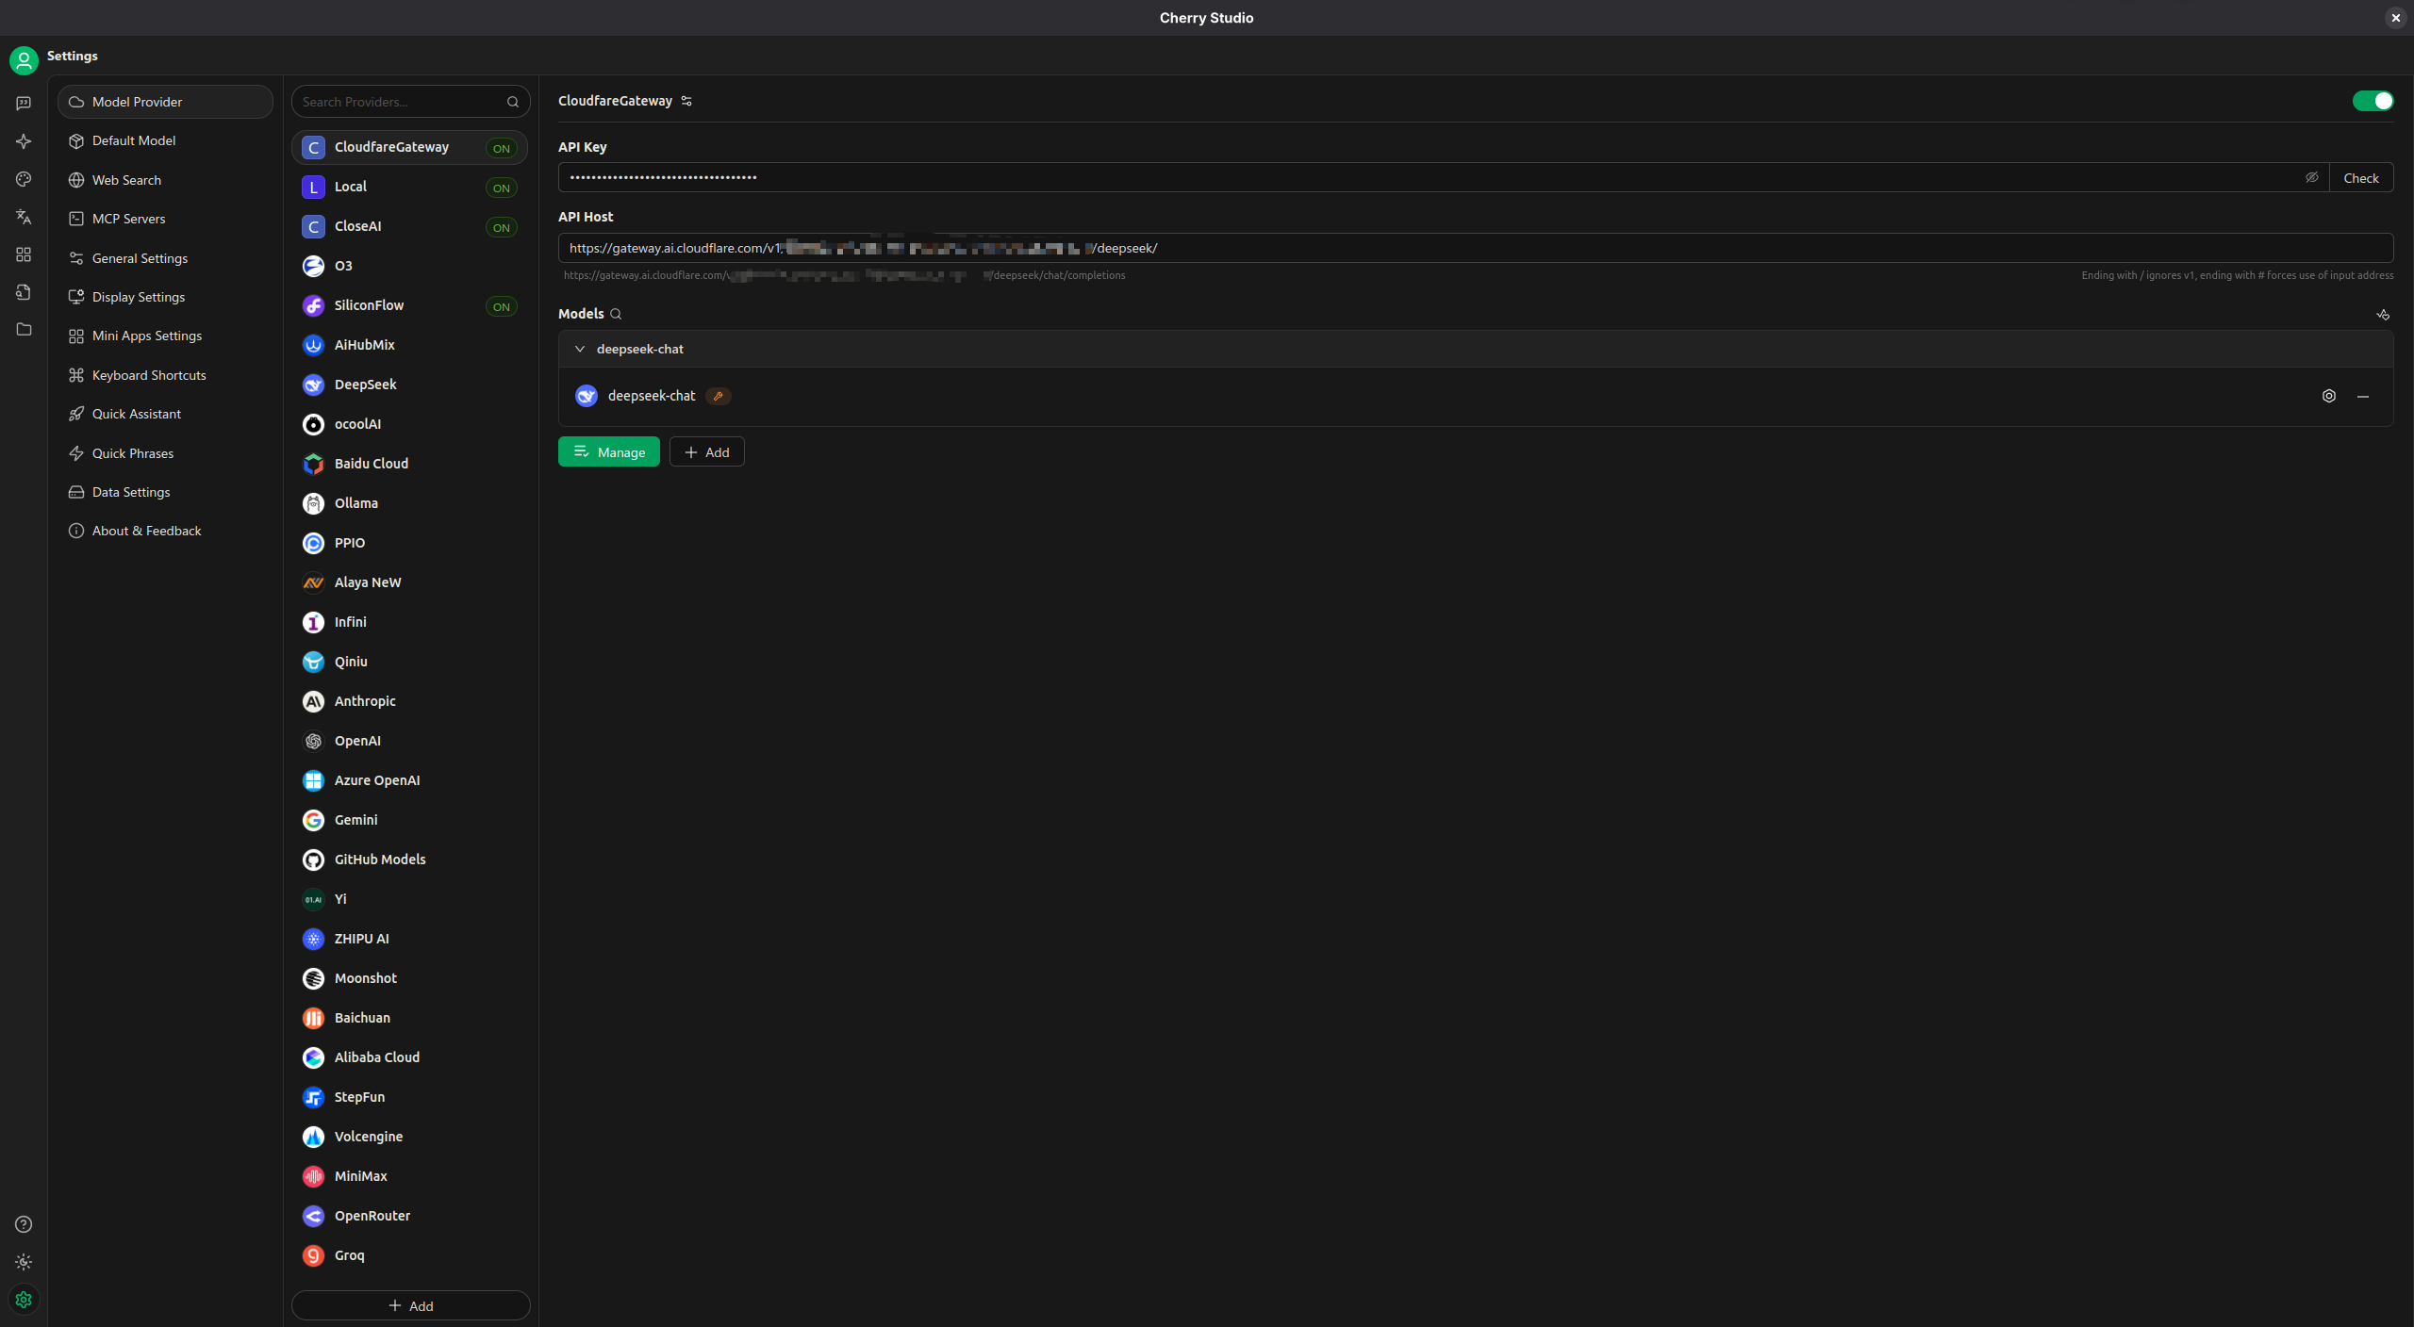Viewport: 2414px width, 1327px height.
Task: Open the knowledge base sidebar icon
Action: [24, 292]
